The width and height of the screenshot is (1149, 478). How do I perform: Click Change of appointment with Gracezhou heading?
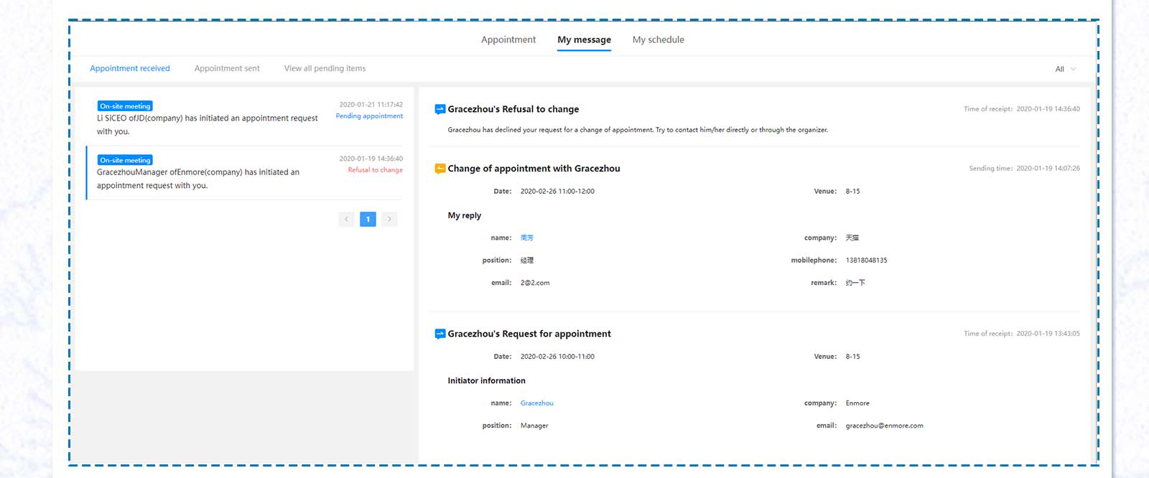coord(534,169)
